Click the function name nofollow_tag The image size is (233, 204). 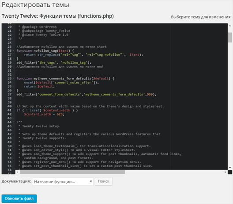[45, 50]
